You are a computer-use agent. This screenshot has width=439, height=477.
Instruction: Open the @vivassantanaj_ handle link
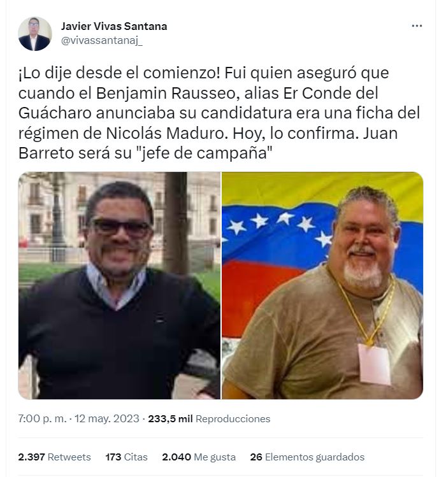pyautogui.click(x=102, y=41)
